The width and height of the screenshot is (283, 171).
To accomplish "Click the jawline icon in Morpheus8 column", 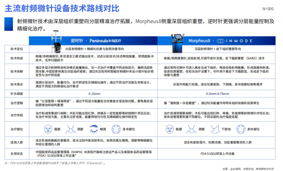I will coord(215,129).
